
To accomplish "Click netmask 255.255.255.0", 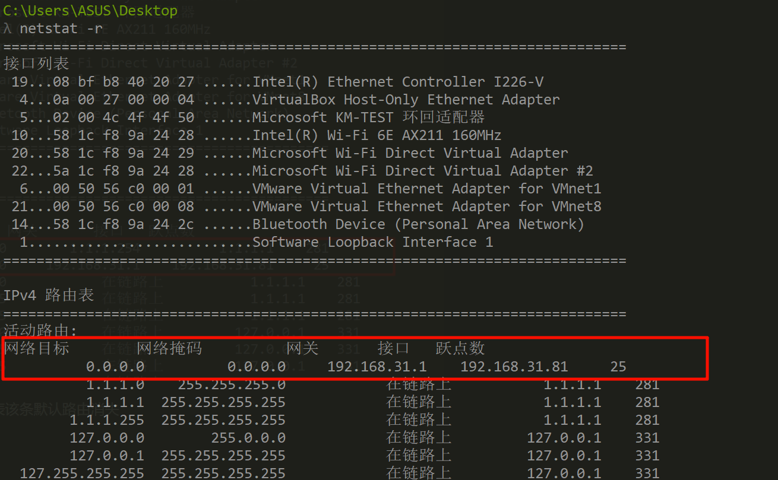I will [232, 384].
